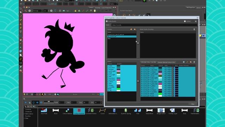Open the dropdown in Camera view toolbar
Image resolution: width=225 pixels, height=127 pixels.
coord(38,11)
